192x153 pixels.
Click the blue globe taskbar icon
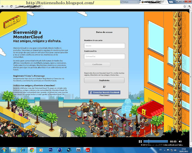click(60, 150)
